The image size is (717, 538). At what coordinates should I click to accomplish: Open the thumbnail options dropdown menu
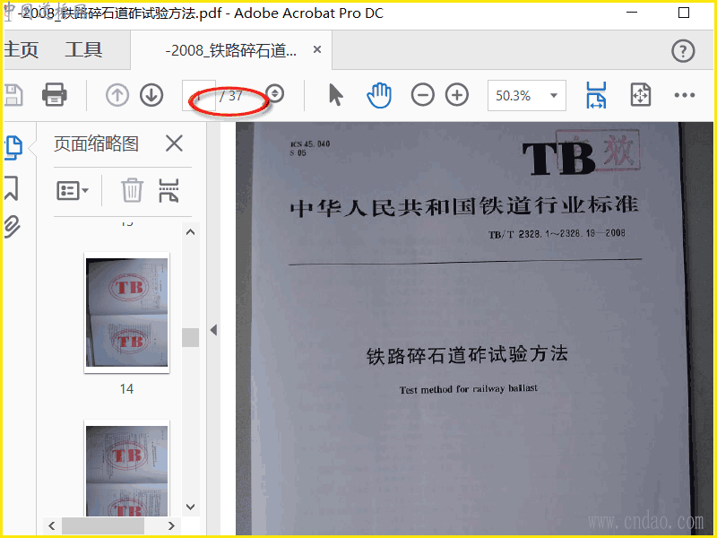(x=73, y=190)
